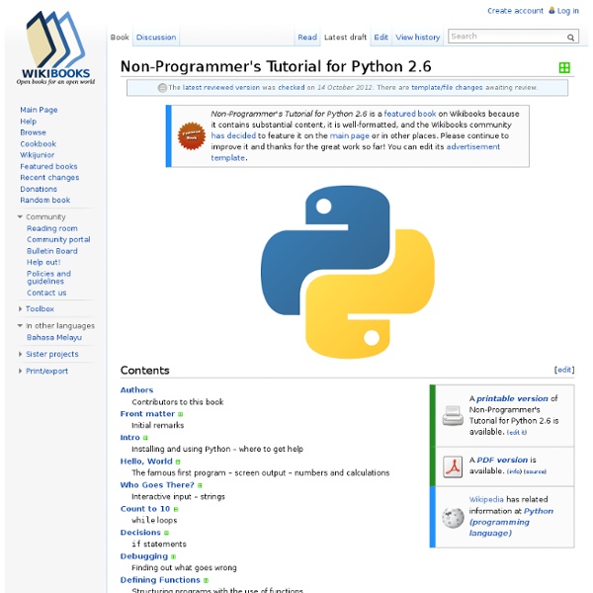Click the Help out! link
The width and height of the screenshot is (593, 593).
[x=43, y=263]
